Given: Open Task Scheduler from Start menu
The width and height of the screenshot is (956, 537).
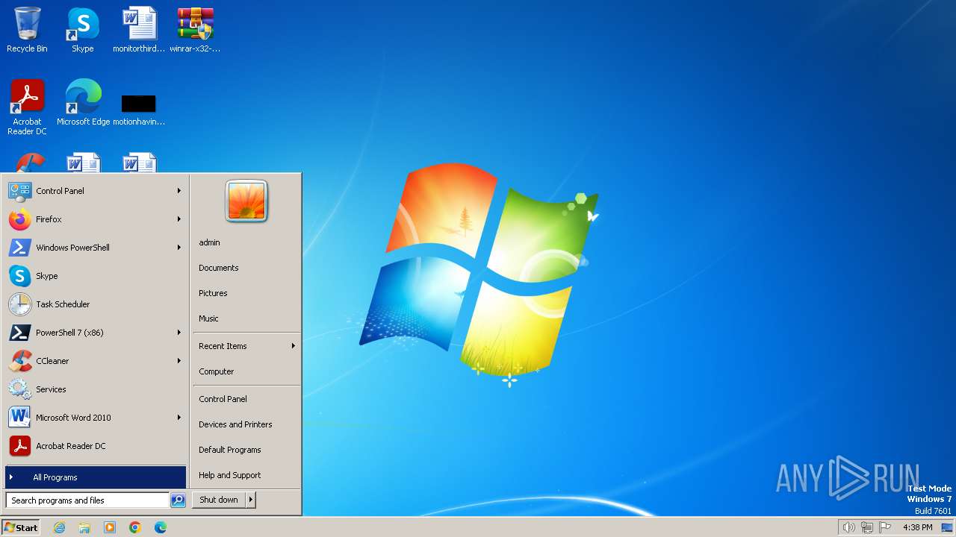Looking at the screenshot, I should 95,304.
